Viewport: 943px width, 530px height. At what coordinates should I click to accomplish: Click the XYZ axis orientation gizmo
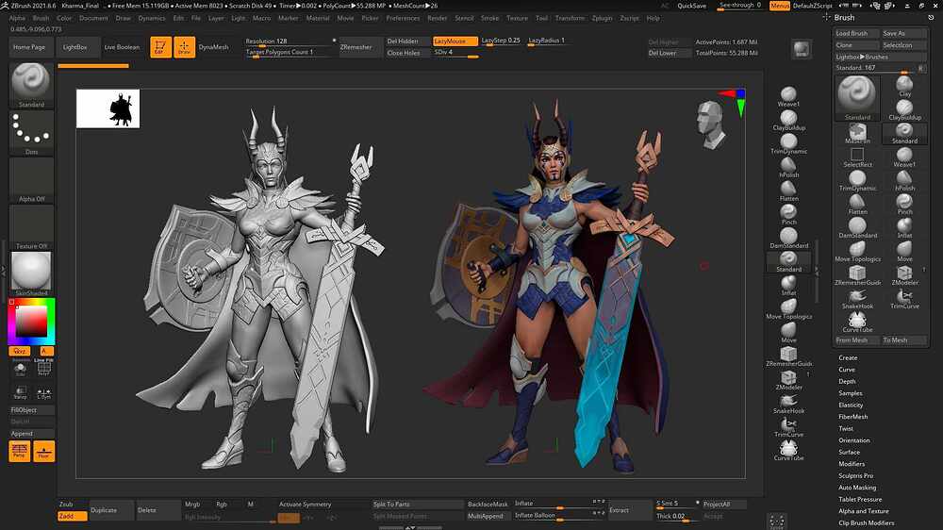click(734, 101)
